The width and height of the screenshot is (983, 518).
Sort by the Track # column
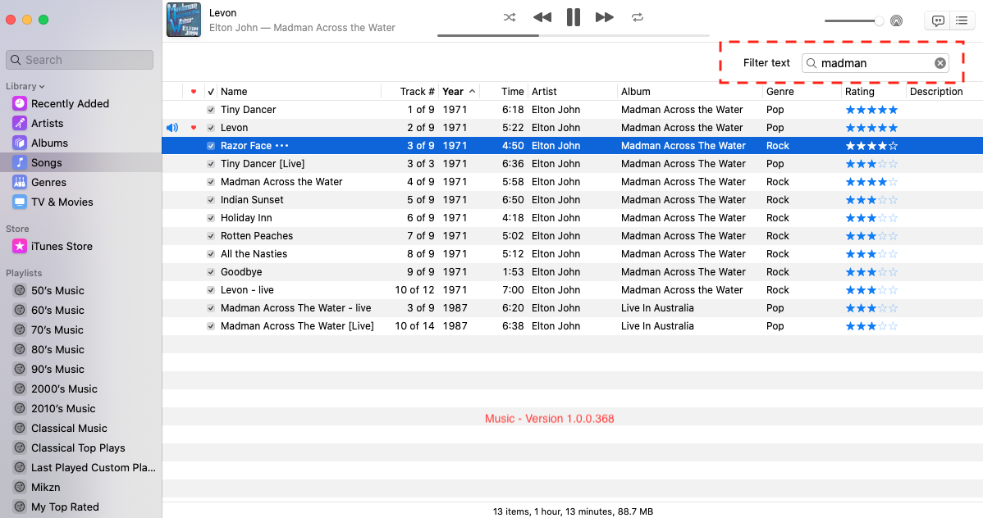pos(409,92)
